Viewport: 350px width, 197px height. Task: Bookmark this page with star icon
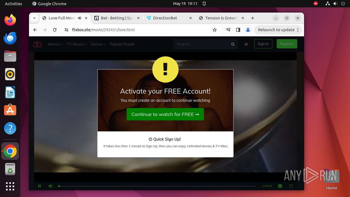point(215,30)
